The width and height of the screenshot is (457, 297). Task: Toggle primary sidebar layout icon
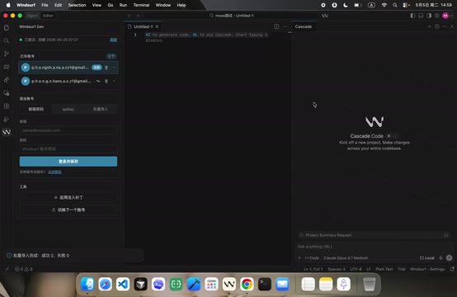(412, 16)
